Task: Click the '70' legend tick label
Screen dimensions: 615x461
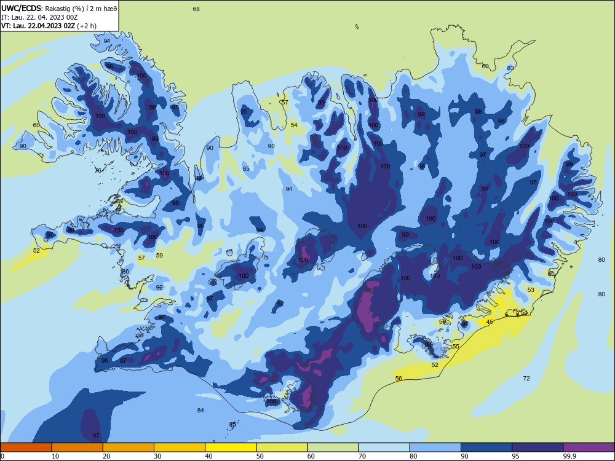Action: click(362, 456)
